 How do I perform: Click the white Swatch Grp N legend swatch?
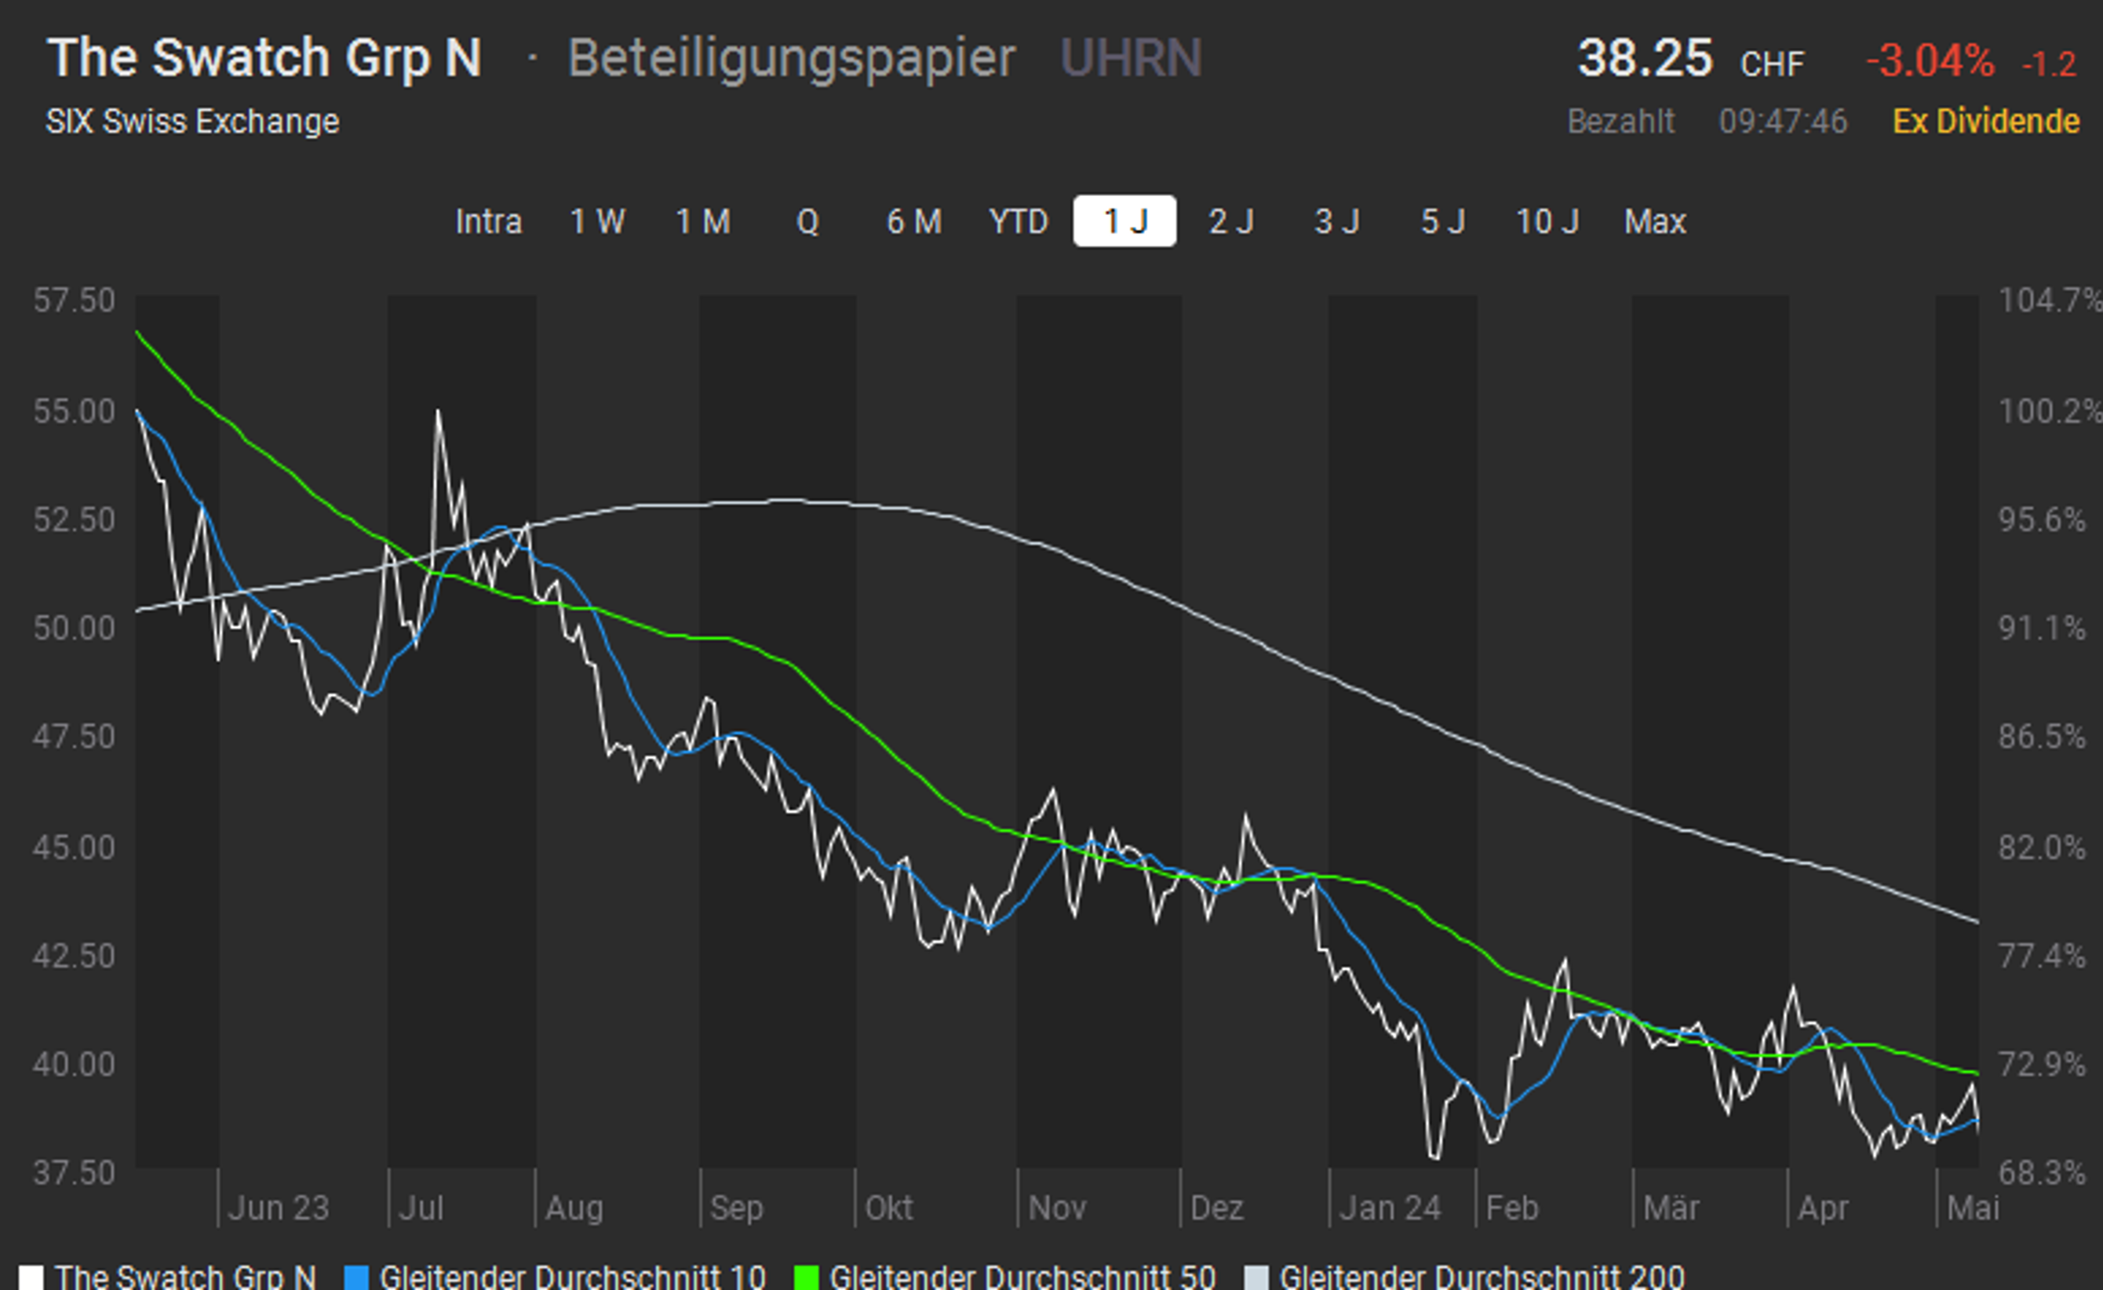click(x=31, y=1277)
